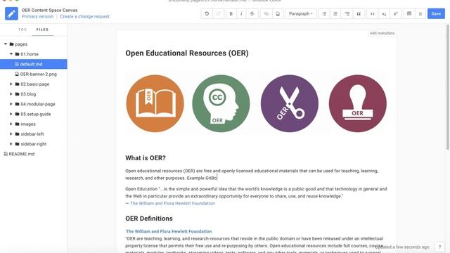This screenshot has height=253, width=450.
Task: Insert a horizontal rule
Action: [420, 13]
